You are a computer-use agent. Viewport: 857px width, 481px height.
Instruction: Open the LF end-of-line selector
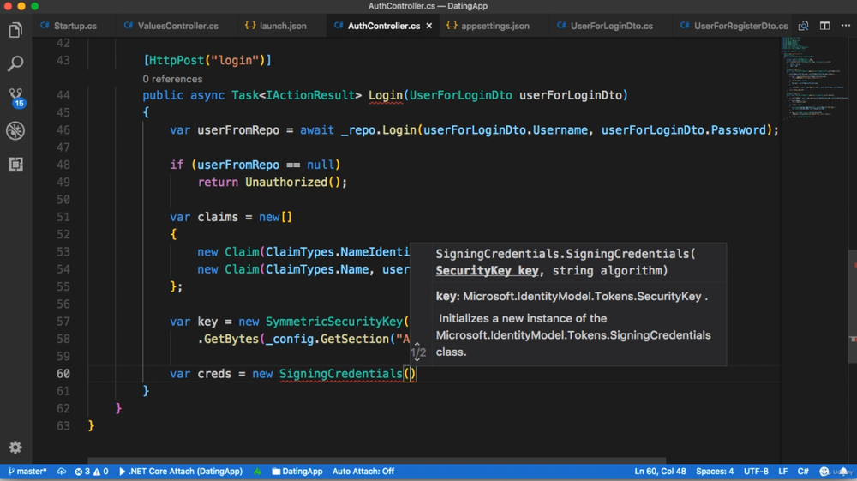click(x=783, y=472)
